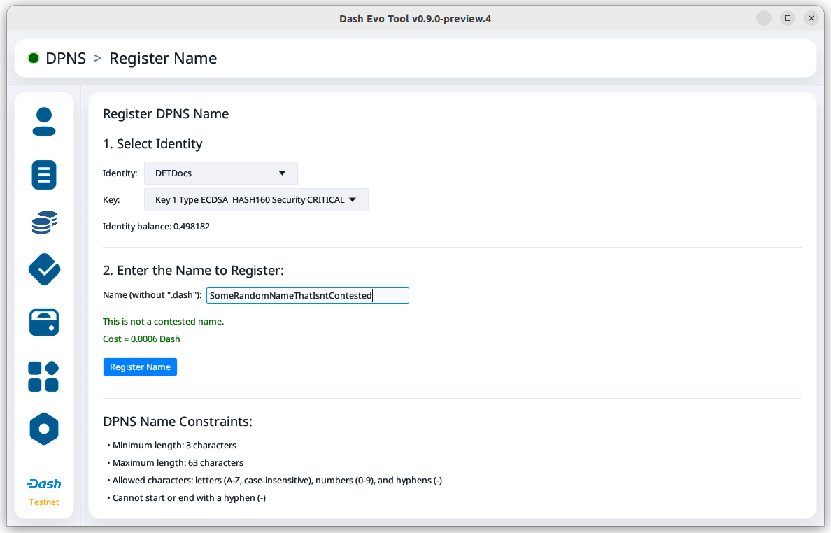
Task: Go to Tokens coin stack icon
Action: coord(44,222)
